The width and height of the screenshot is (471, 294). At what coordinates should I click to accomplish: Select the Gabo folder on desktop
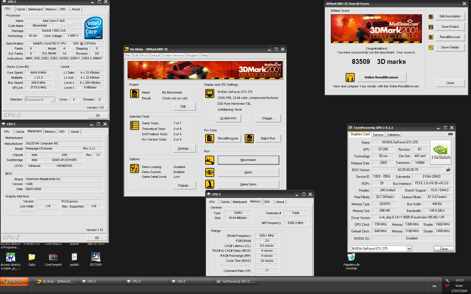[x=32, y=257]
